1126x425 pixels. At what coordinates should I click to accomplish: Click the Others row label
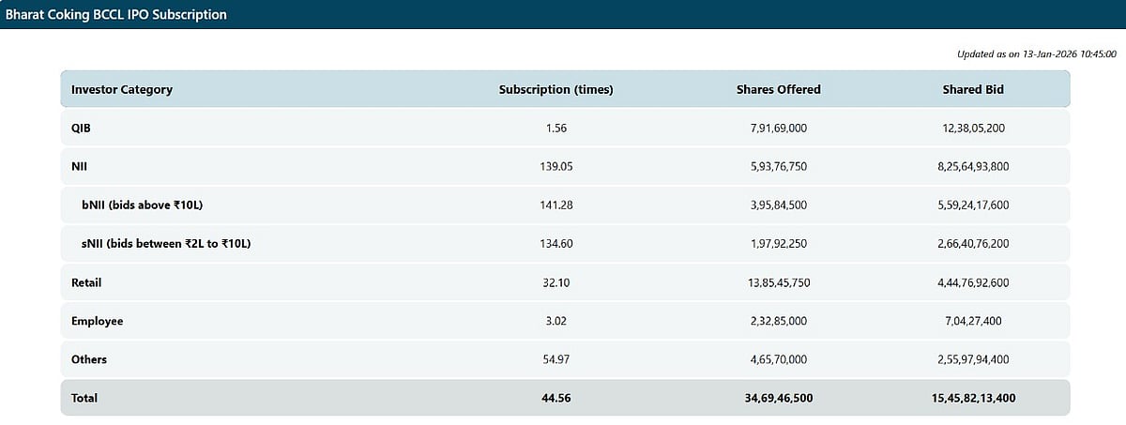[x=89, y=359]
